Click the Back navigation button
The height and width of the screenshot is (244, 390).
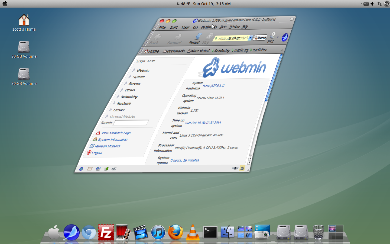click(x=155, y=39)
